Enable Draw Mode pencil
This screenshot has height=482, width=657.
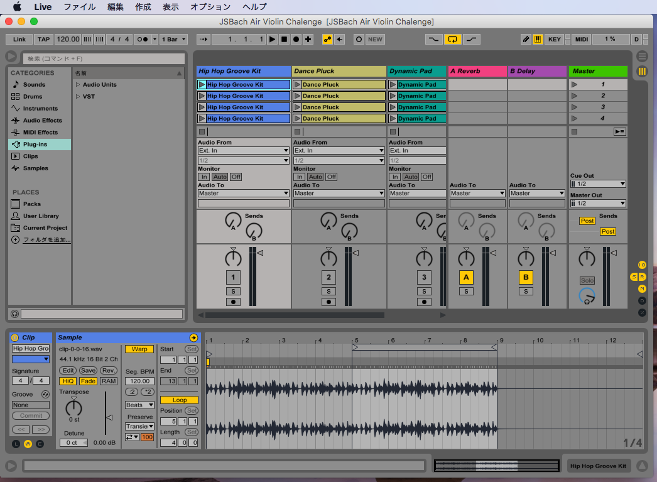(526, 40)
